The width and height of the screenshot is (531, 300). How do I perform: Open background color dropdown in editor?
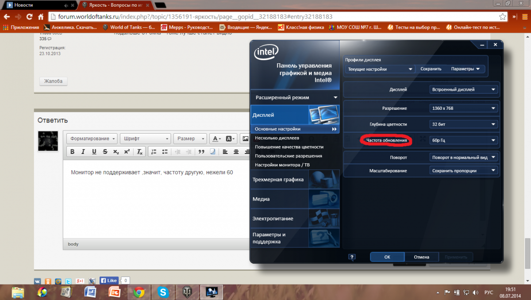[231, 138]
